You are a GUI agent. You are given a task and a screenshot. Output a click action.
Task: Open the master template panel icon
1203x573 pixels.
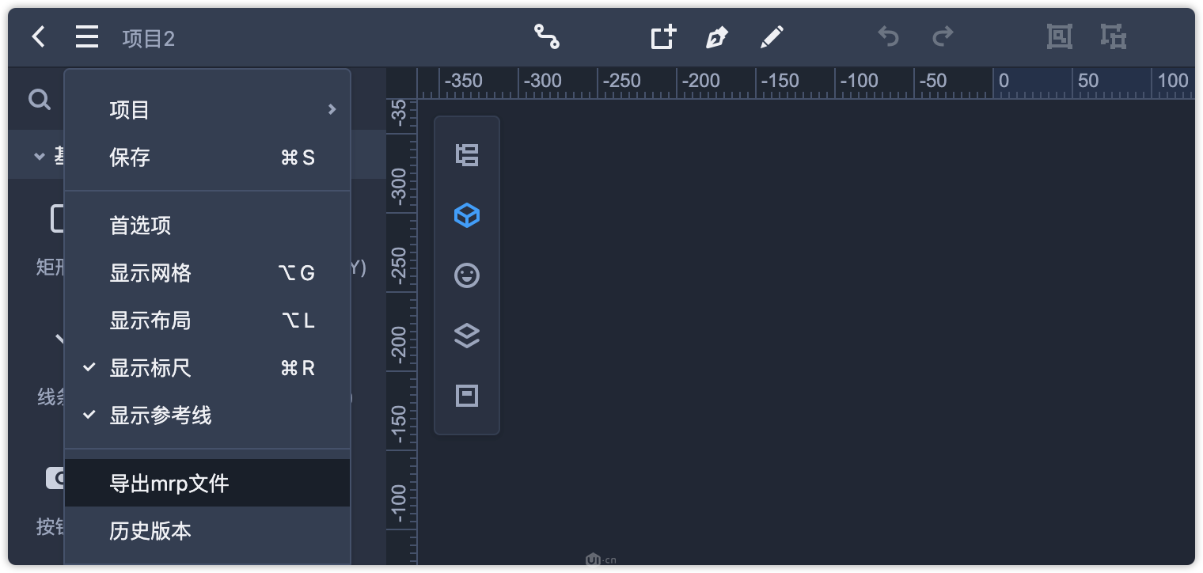467,396
